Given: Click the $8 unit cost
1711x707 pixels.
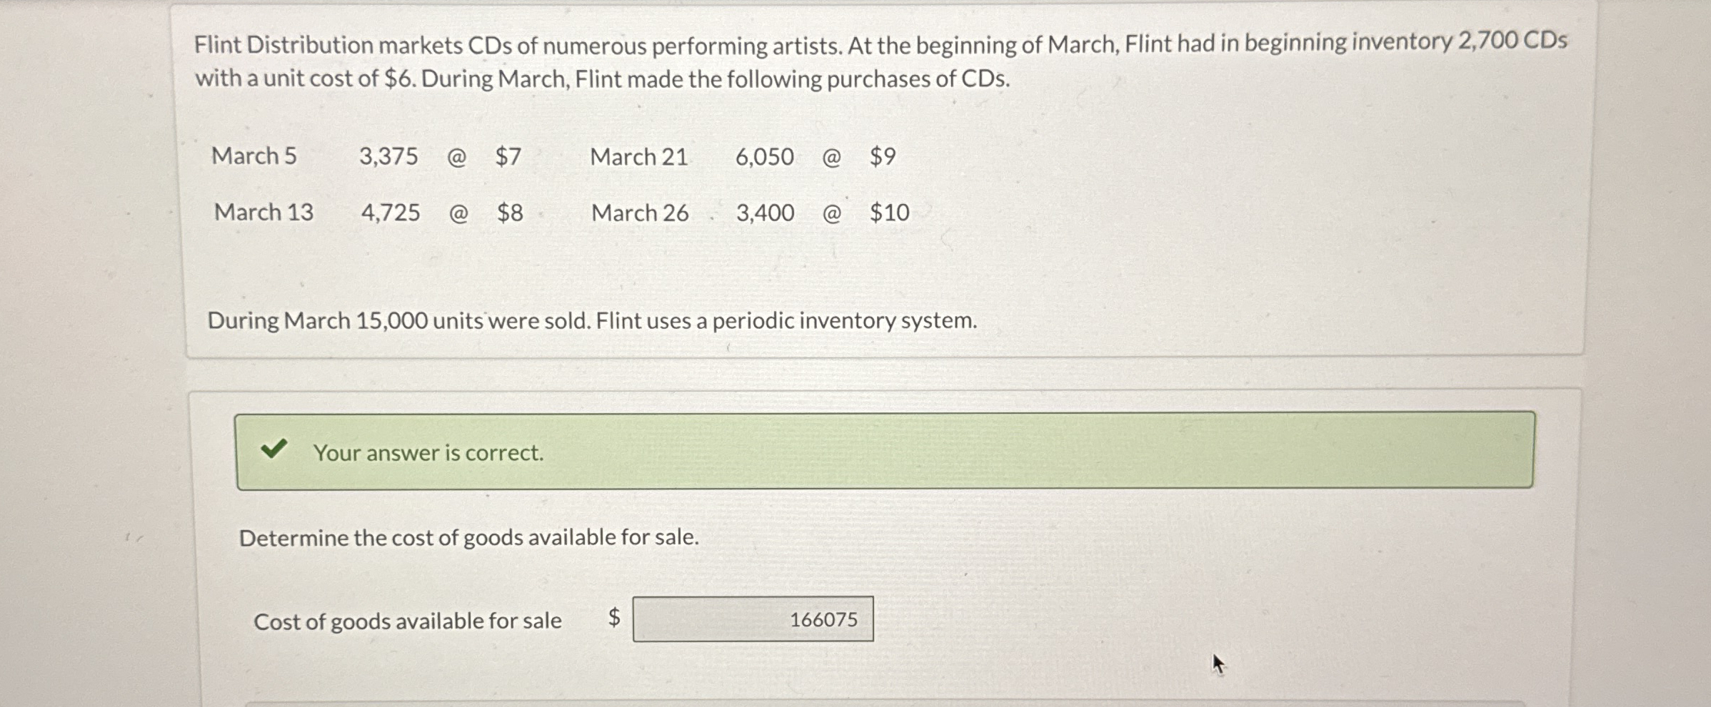Looking at the screenshot, I should pos(510,213).
